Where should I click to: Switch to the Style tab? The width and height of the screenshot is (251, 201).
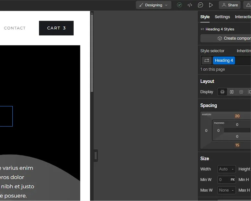tap(205, 17)
